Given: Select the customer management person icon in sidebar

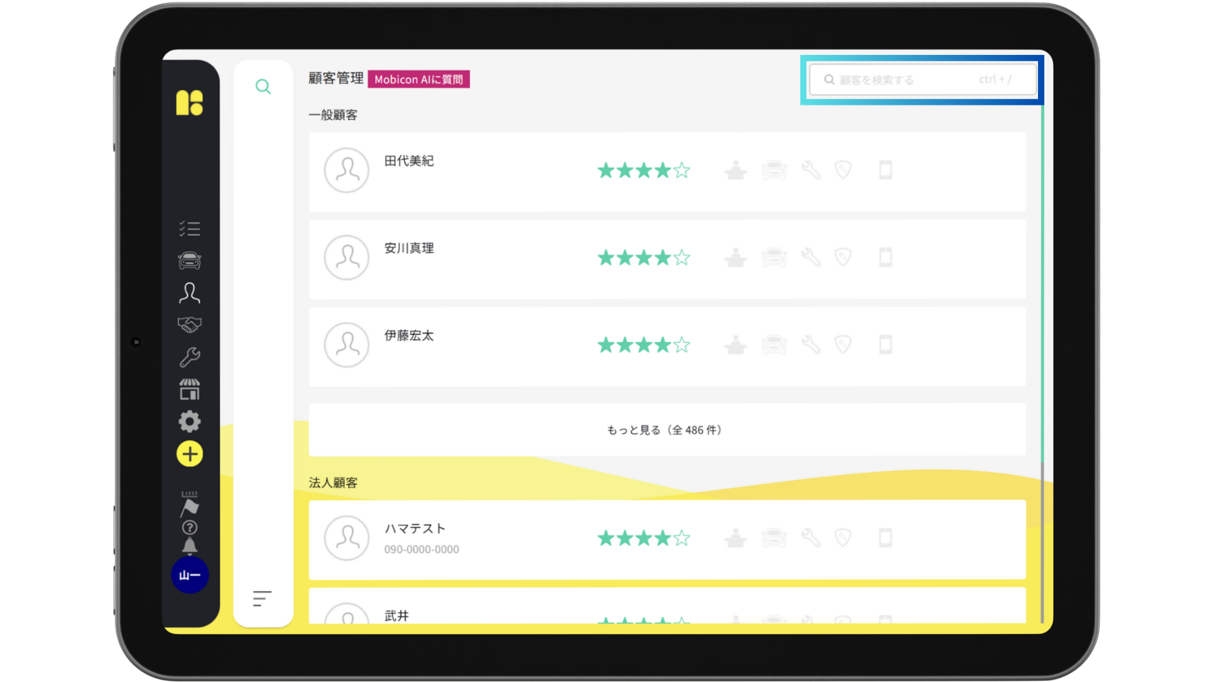Looking at the screenshot, I should [190, 293].
